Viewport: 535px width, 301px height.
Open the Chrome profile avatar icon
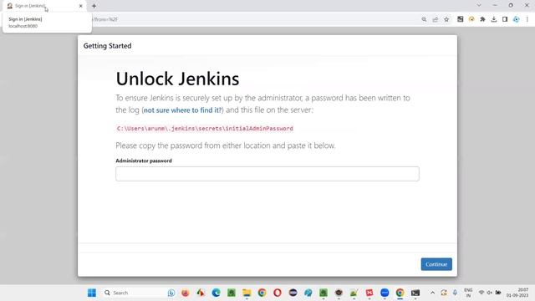[x=517, y=19]
